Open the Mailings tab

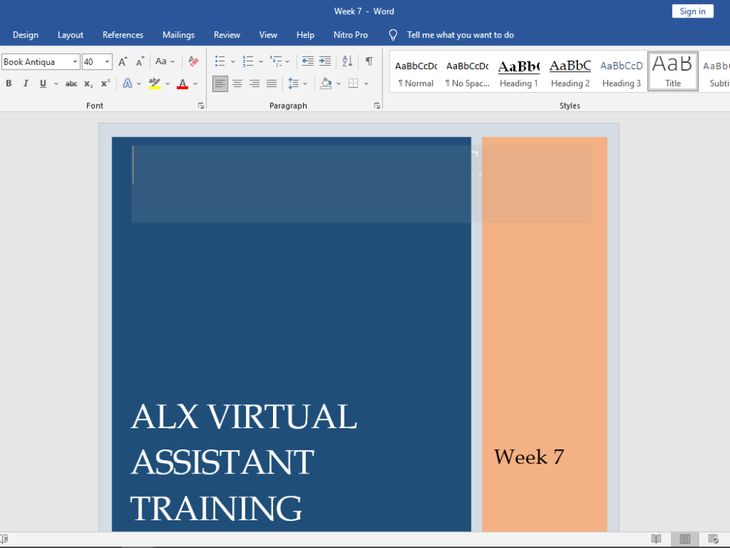pos(178,35)
